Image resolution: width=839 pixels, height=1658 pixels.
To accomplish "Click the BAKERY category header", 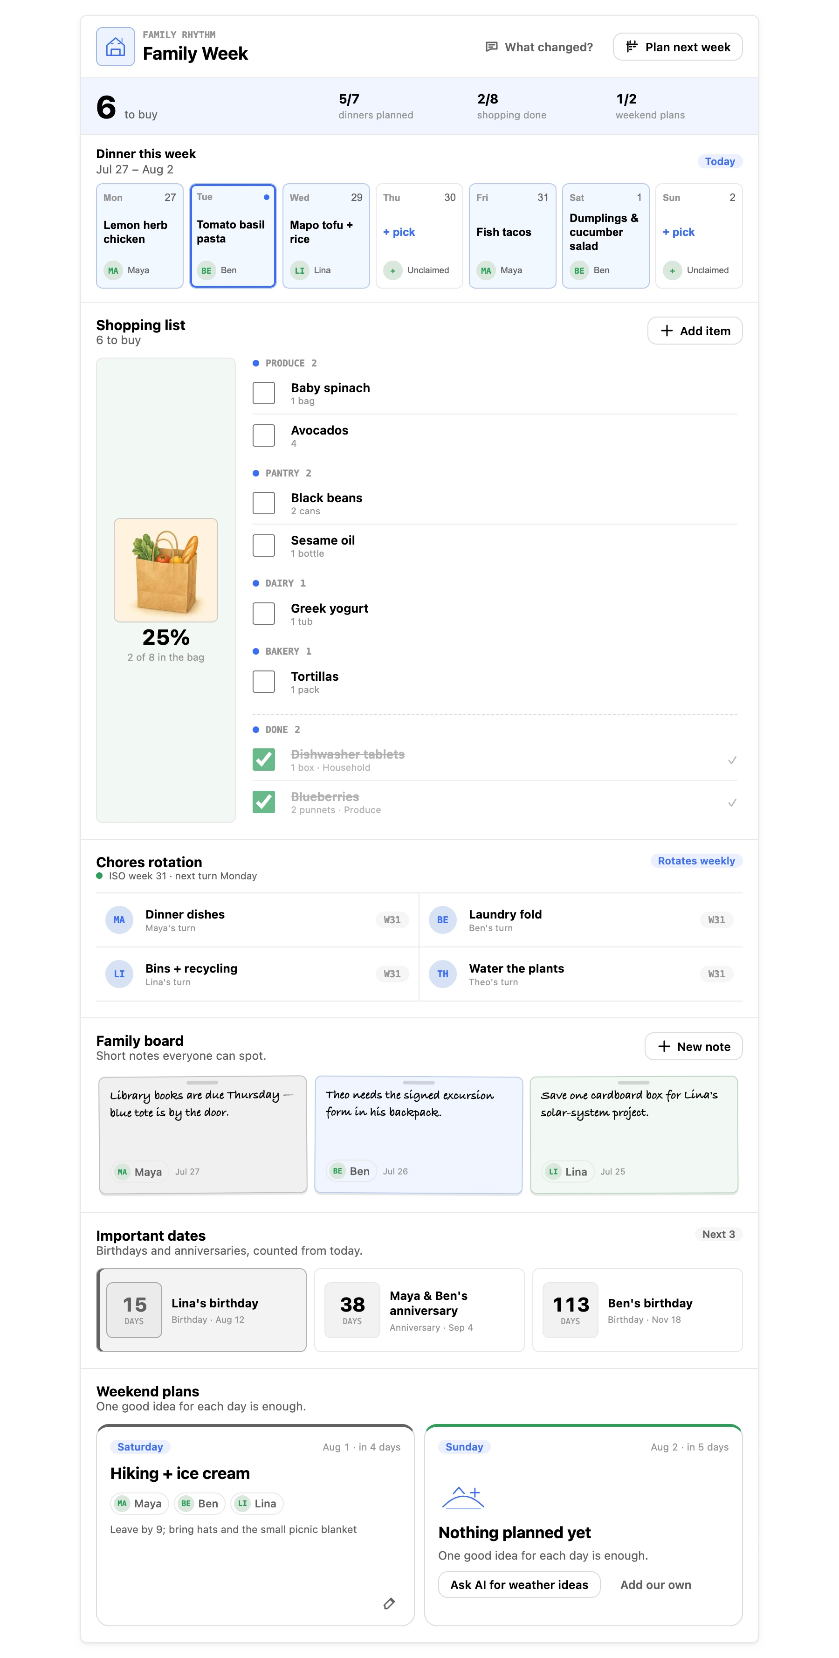I will [282, 652].
